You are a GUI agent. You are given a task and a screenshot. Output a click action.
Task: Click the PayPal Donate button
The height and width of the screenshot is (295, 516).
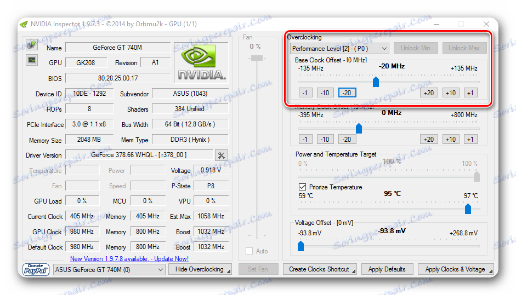[36, 269]
